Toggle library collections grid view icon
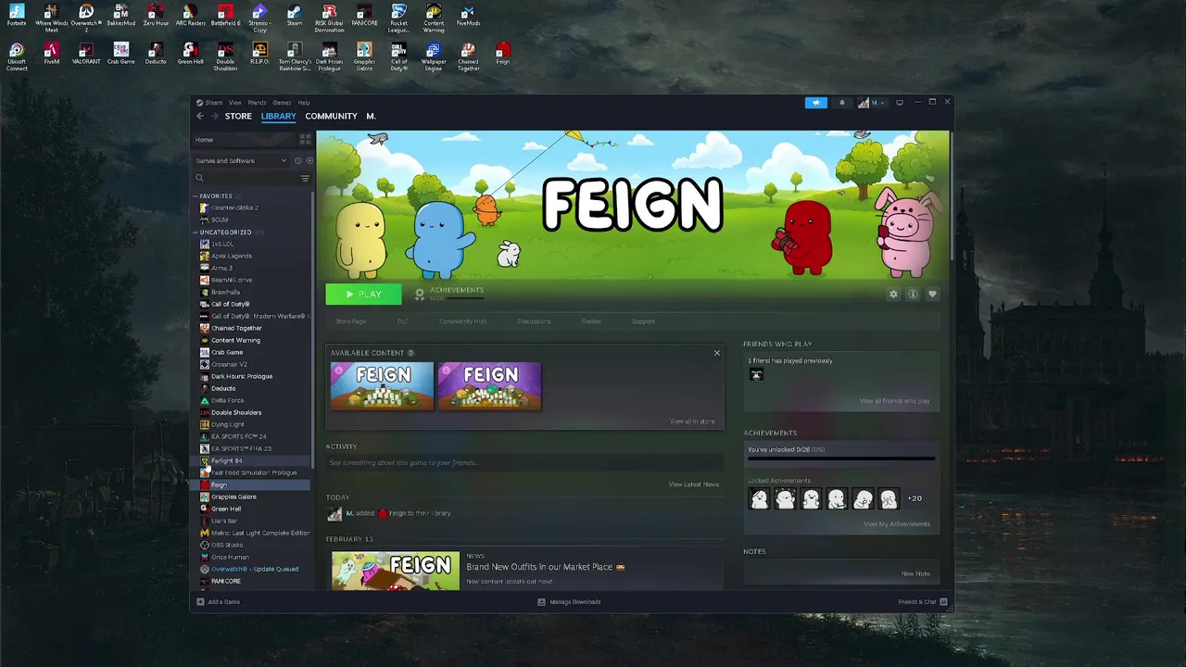 305,139
